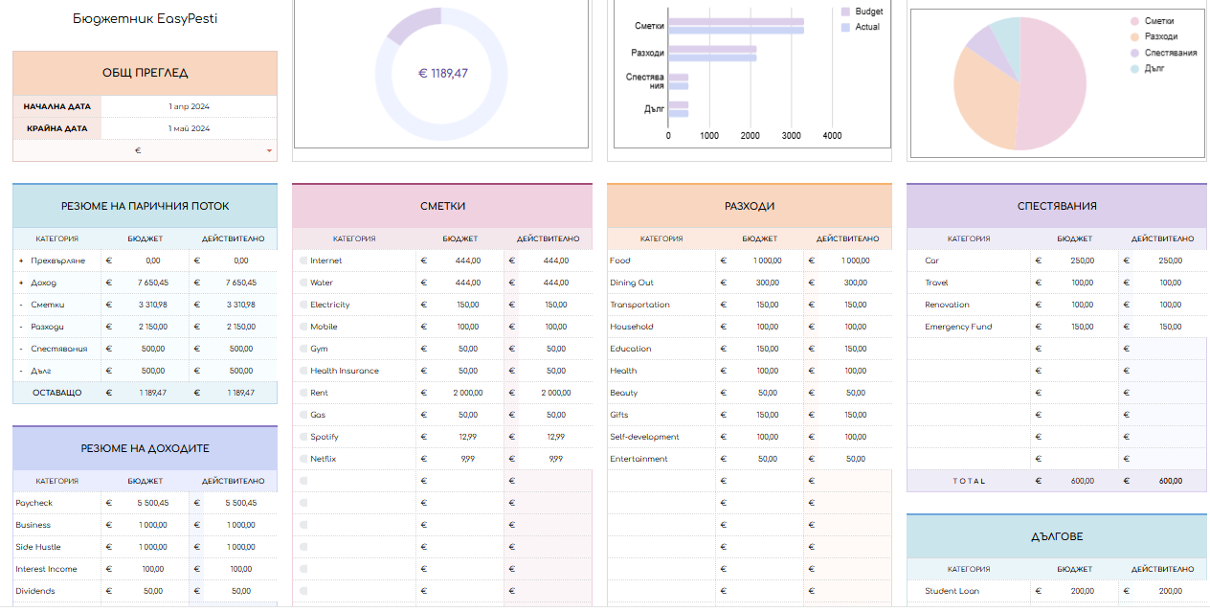
Task: Mark the Electricity bill checkbox
Action: point(303,305)
